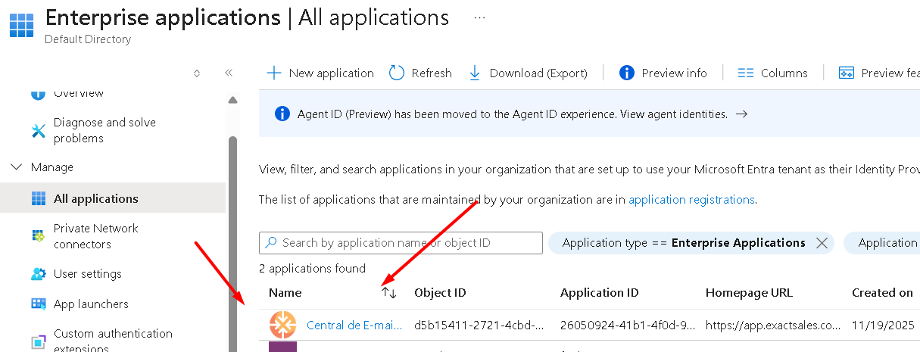
Task: Open the Columns chooser label
Action: pyautogui.click(x=784, y=73)
